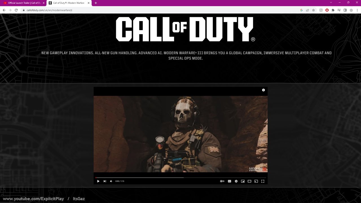This screenshot has height=203, width=361.
Task: Open the Extensions puzzle menu
Action: point(333,10)
